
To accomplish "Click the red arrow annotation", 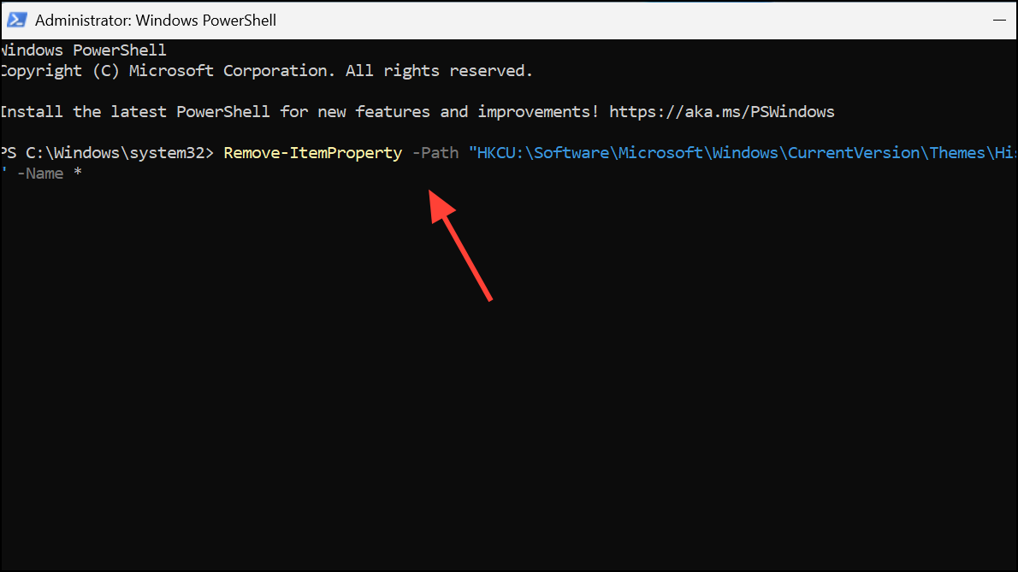I will [460, 245].
